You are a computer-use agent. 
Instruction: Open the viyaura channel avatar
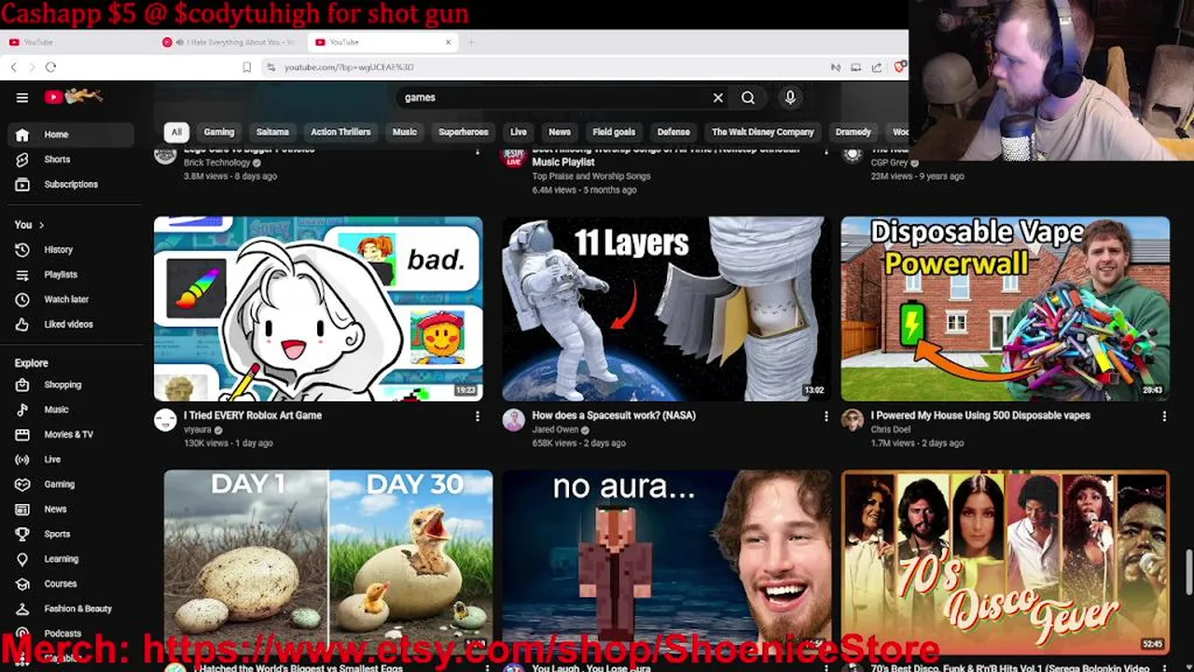tap(165, 420)
